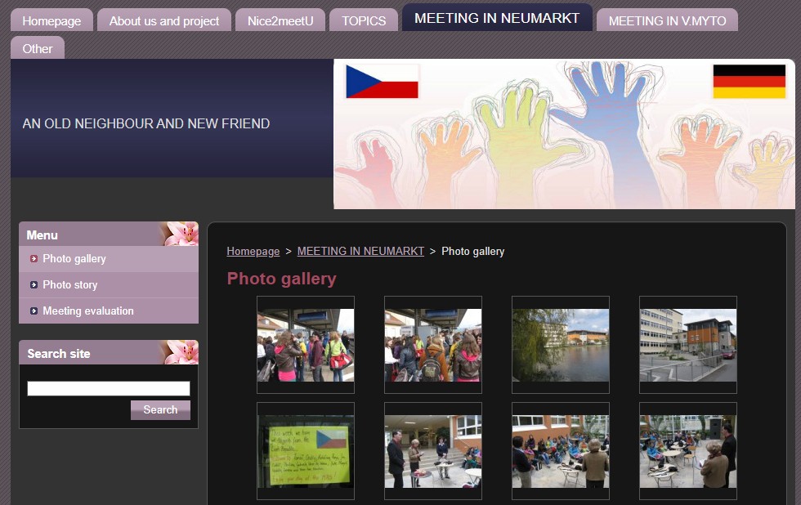
Task: Click the Czech flag icon
Action: (x=382, y=82)
